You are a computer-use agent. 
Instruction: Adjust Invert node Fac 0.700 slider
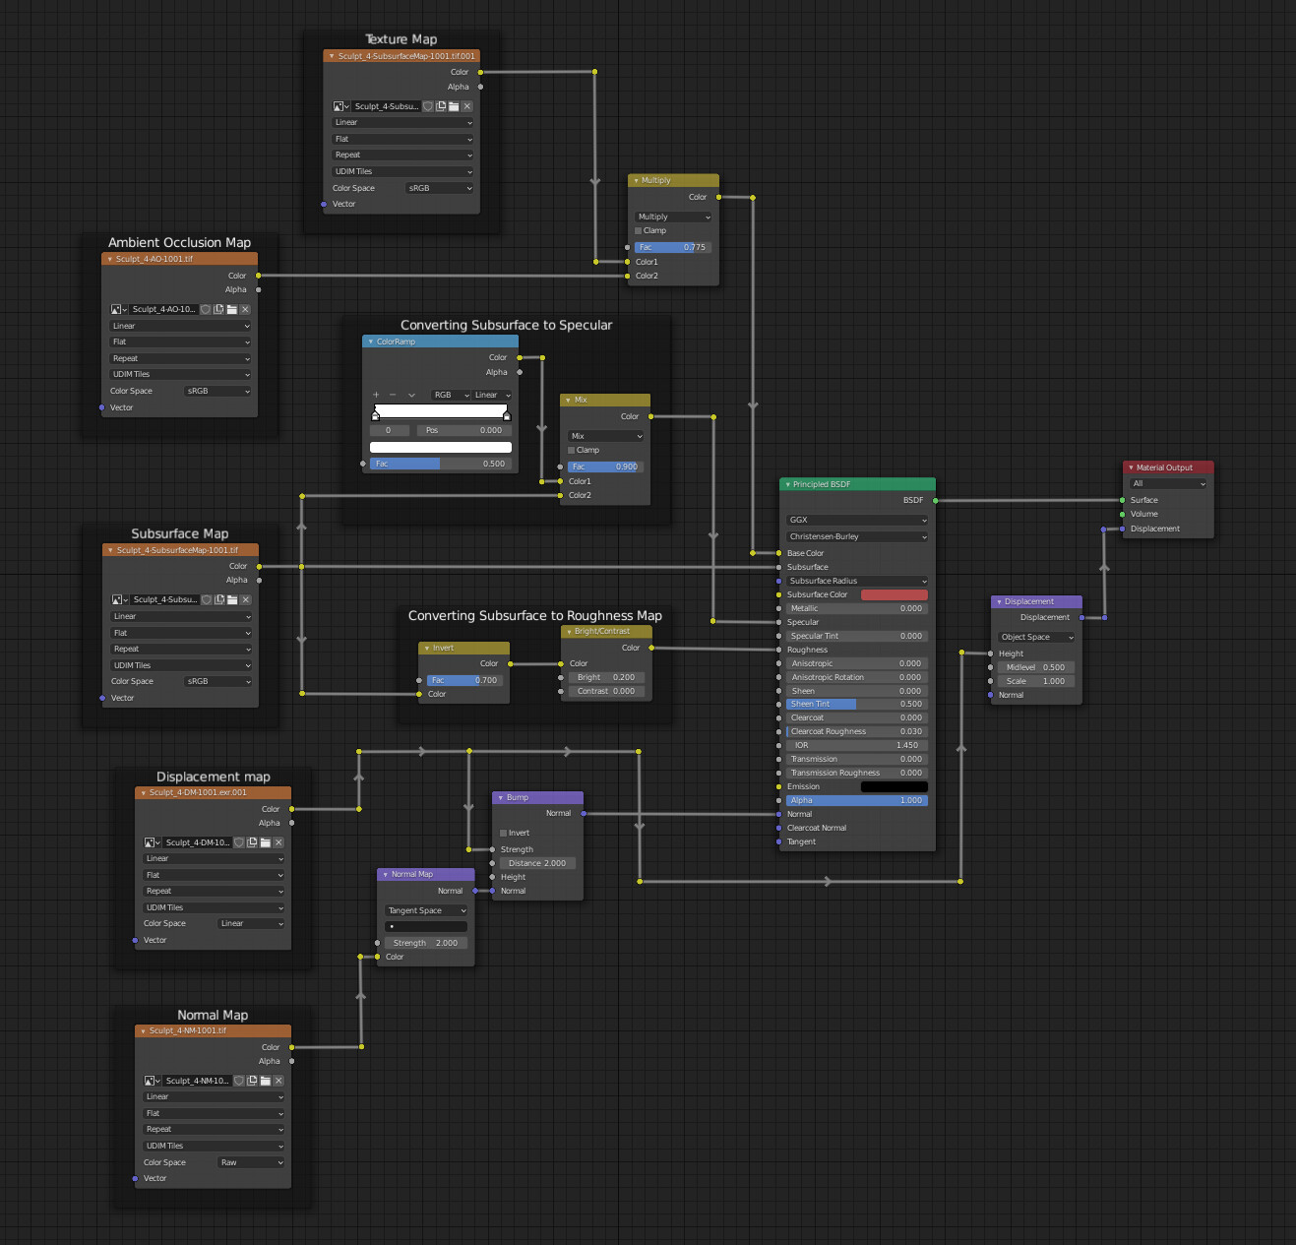click(465, 680)
